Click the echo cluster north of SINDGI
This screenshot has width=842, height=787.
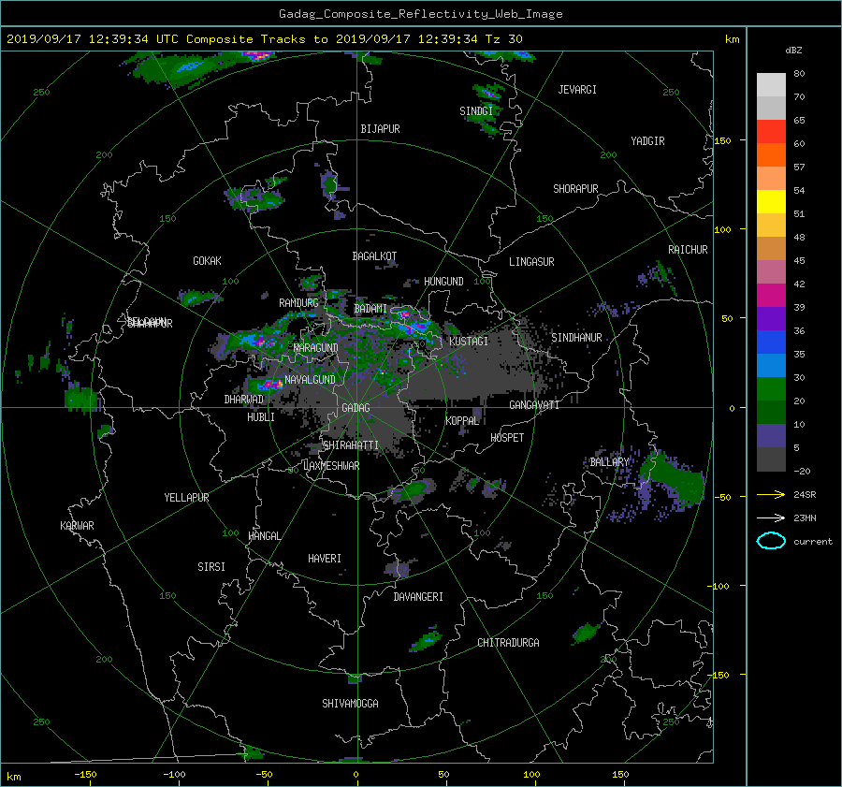[487, 93]
